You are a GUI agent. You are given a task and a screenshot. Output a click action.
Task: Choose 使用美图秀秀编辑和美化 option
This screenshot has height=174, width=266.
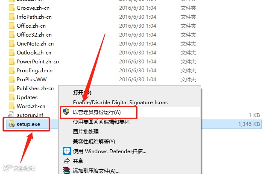101,122
